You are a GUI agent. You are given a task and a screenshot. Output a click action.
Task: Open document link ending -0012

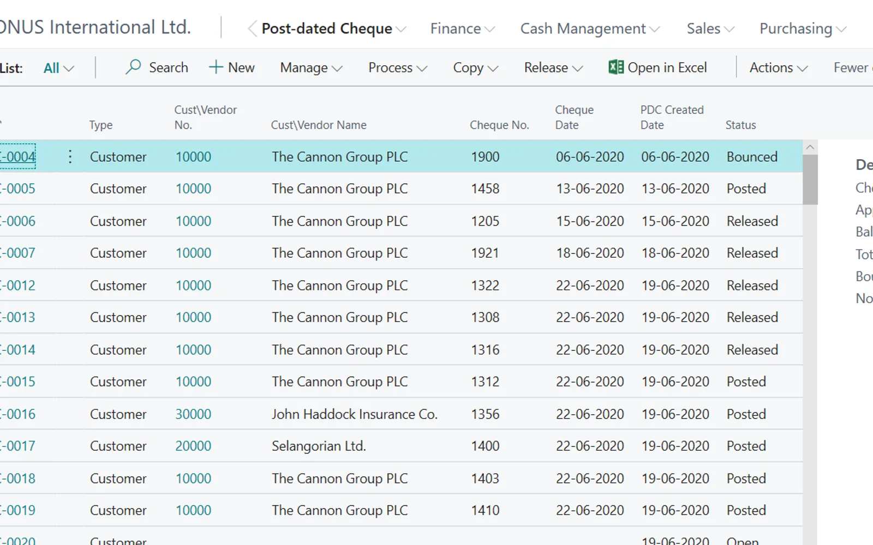click(17, 285)
